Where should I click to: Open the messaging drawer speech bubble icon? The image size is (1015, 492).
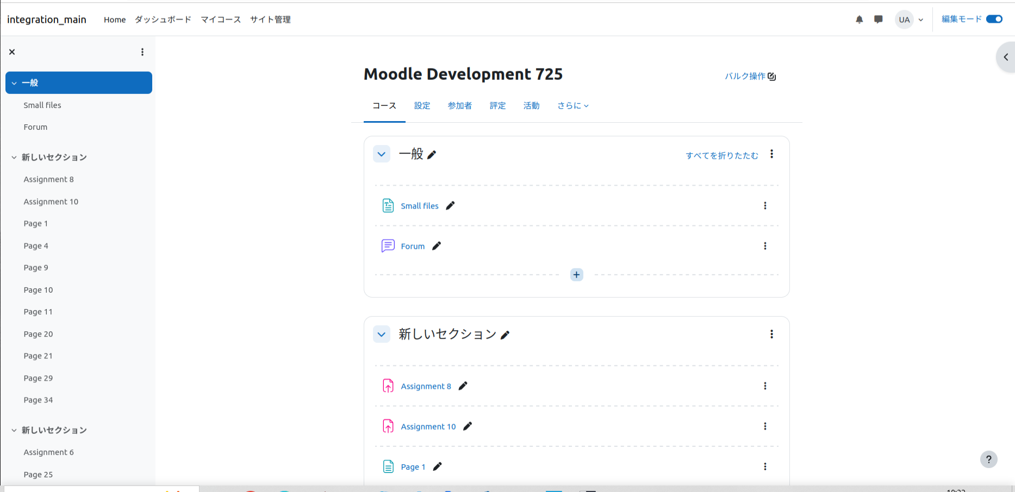coord(878,20)
